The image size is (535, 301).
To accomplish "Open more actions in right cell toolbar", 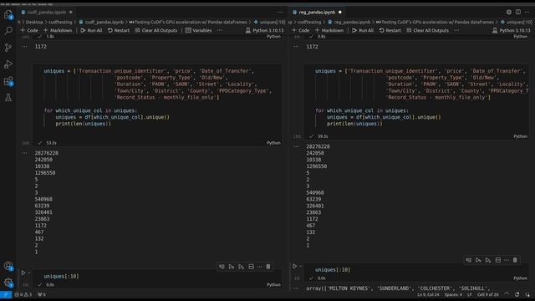I will tap(507, 260).
